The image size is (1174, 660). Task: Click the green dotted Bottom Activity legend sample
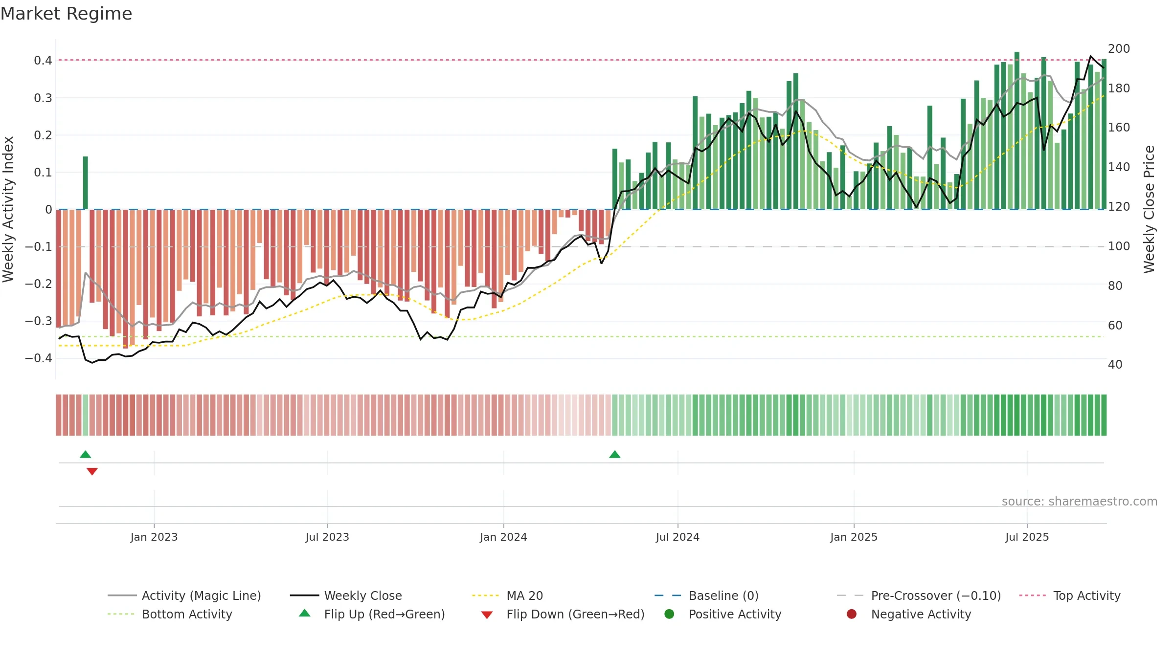(121, 614)
